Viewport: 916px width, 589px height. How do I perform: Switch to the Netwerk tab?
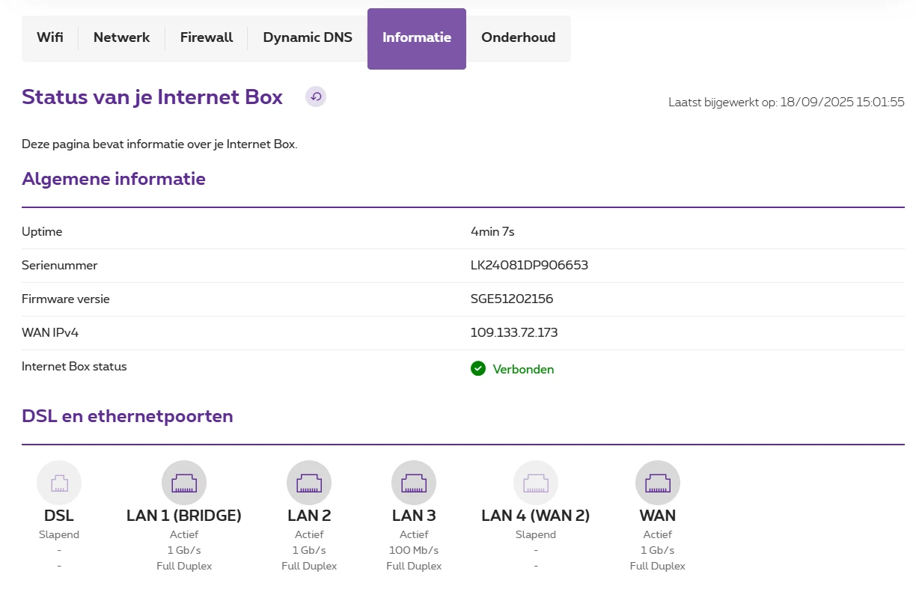[122, 37]
